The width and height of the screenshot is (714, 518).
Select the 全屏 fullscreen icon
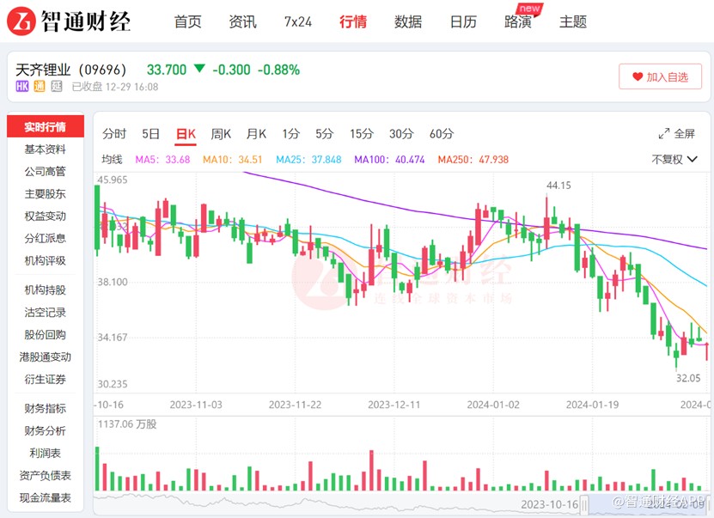point(663,134)
